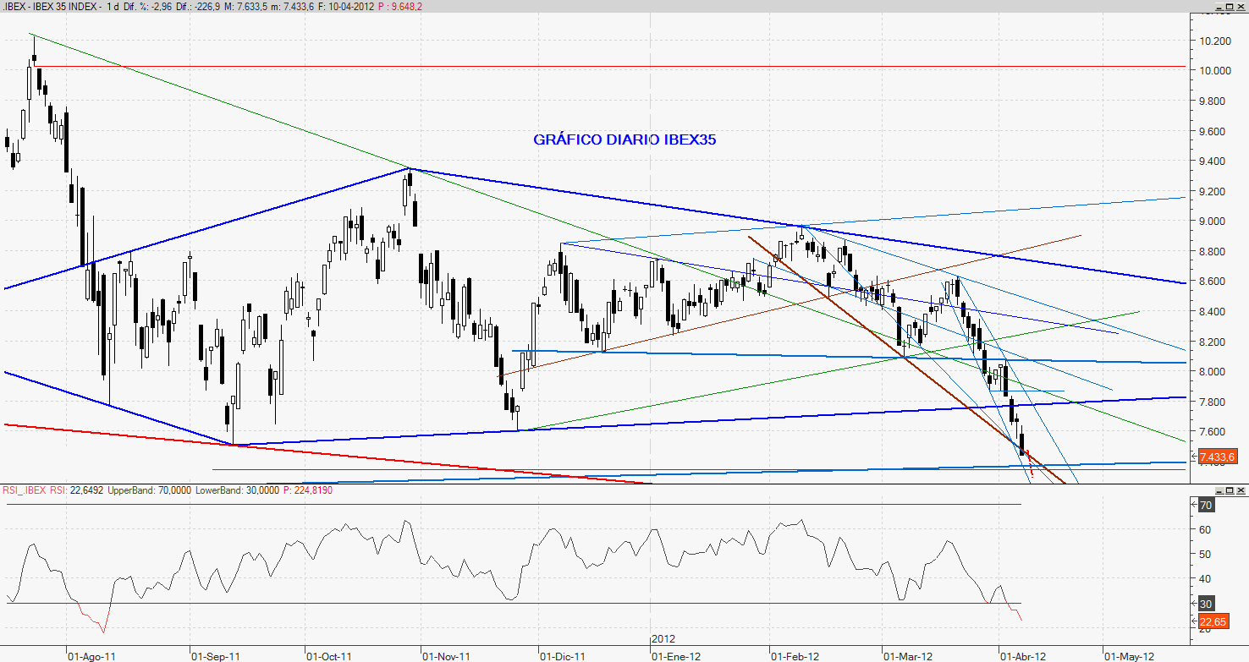1249x662 pixels.
Task: Minimize the RSI indicator panel
Action: pos(1219,490)
